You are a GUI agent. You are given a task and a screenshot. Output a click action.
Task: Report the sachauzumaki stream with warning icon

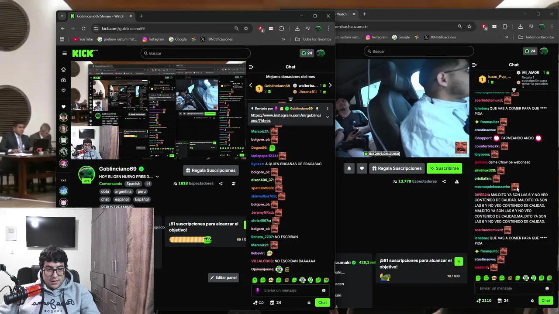[457, 181]
